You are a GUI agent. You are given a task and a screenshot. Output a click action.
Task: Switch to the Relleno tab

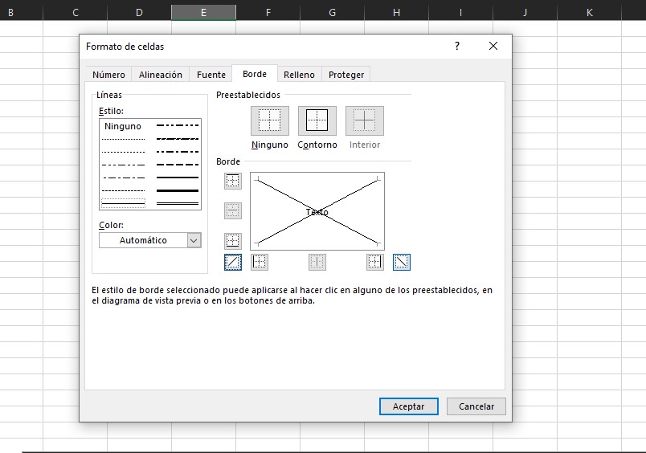[x=299, y=75]
